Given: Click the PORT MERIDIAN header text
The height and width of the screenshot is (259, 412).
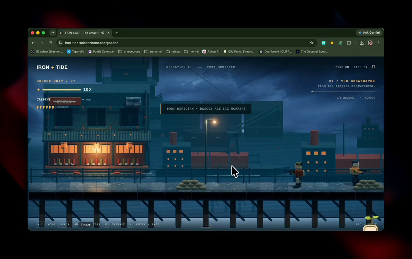Looking at the screenshot, I should click(221, 67).
